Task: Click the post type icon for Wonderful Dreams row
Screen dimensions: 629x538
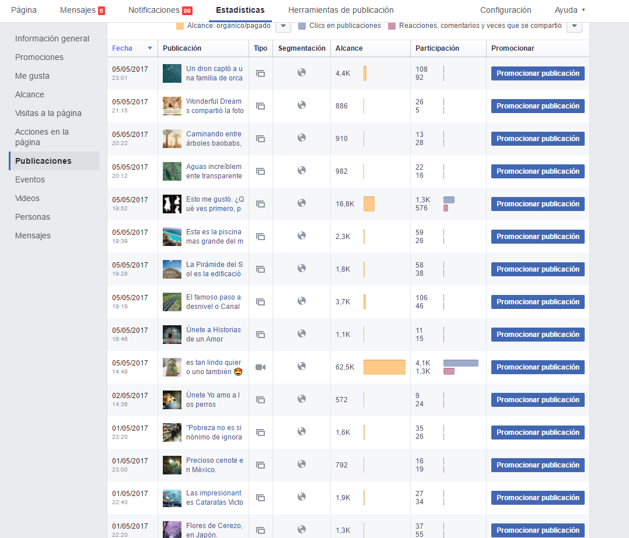Action: coord(261,106)
